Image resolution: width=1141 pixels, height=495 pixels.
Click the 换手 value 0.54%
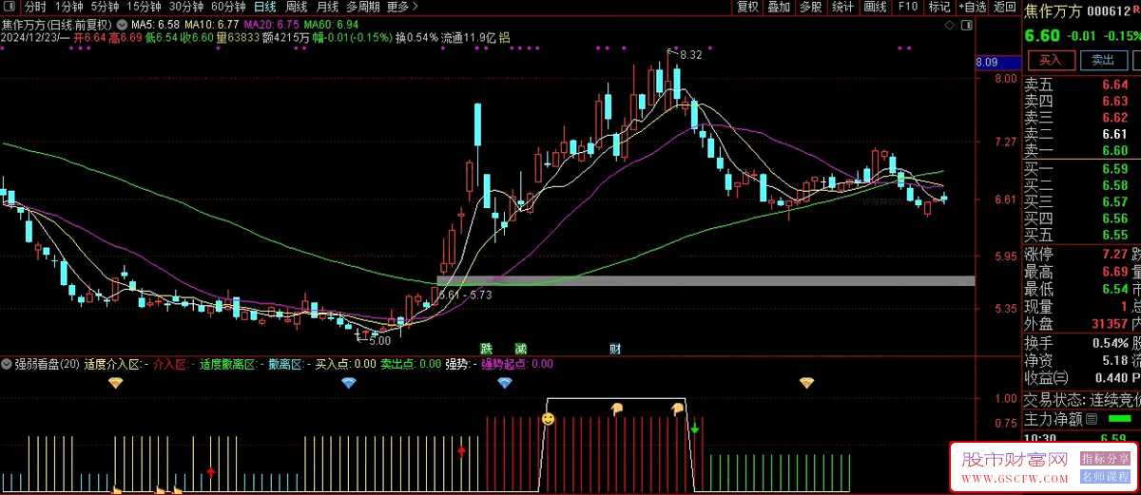click(x=1110, y=342)
